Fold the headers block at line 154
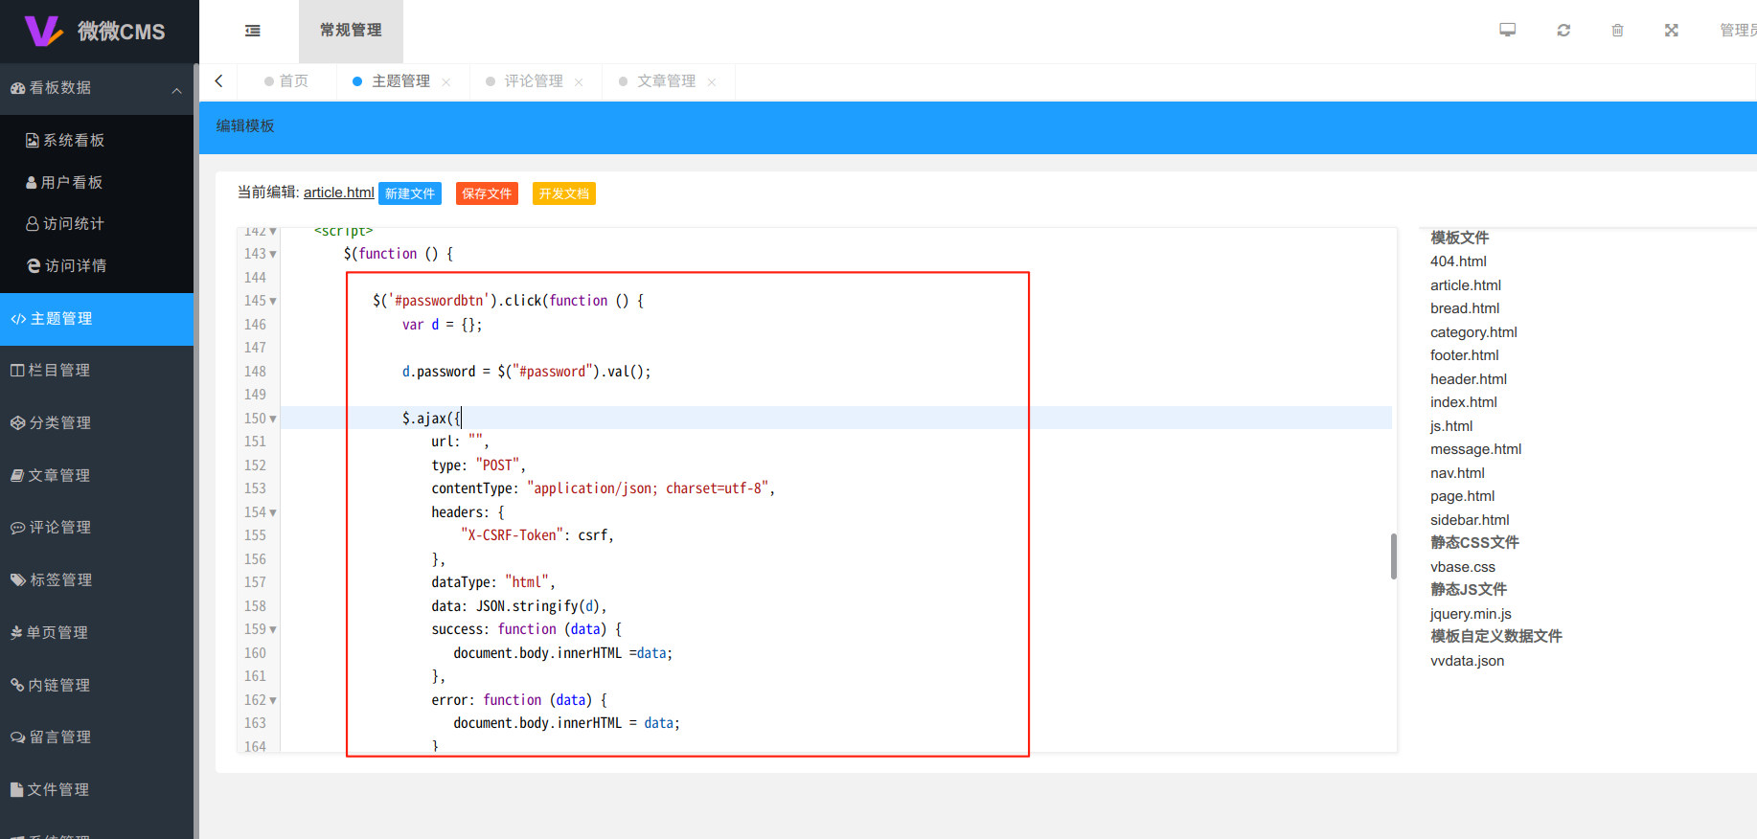 pyautogui.click(x=273, y=513)
